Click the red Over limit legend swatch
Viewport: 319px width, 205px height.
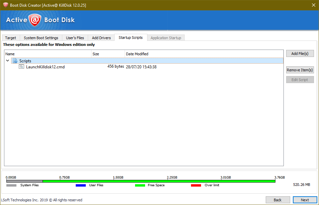pyautogui.click(x=196, y=185)
